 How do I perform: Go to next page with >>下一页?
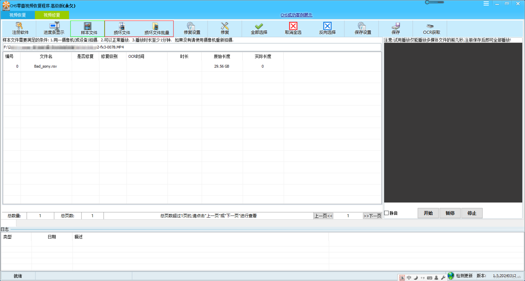(372, 216)
